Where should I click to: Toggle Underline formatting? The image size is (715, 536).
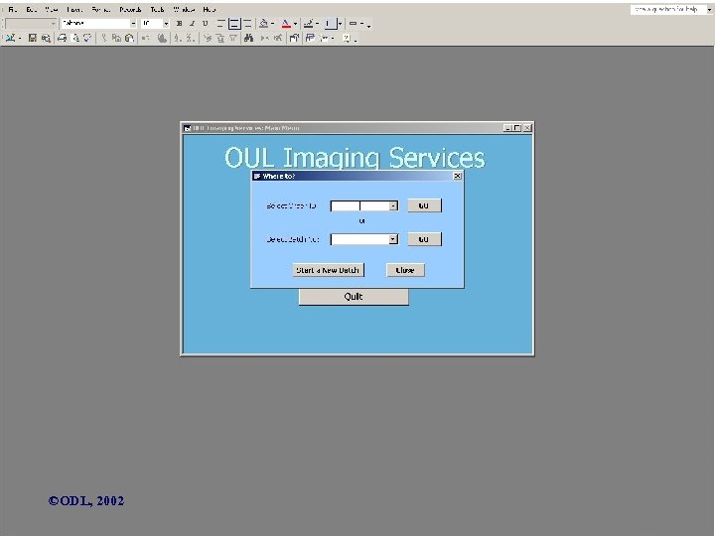(206, 23)
